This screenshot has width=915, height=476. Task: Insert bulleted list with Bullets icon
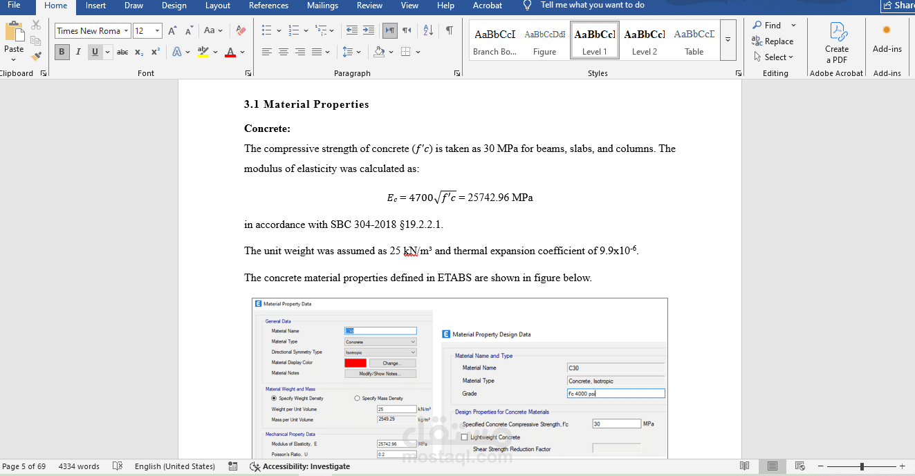click(267, 30)
